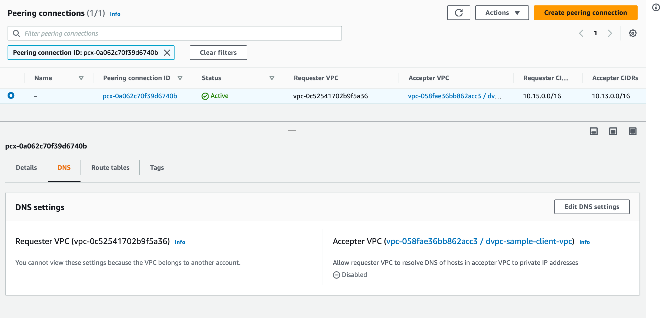The image size is (663, 318).
Task: Select the radio button for pcx-0a062c70f39d6740b row
Action: (x=11, y=96)
